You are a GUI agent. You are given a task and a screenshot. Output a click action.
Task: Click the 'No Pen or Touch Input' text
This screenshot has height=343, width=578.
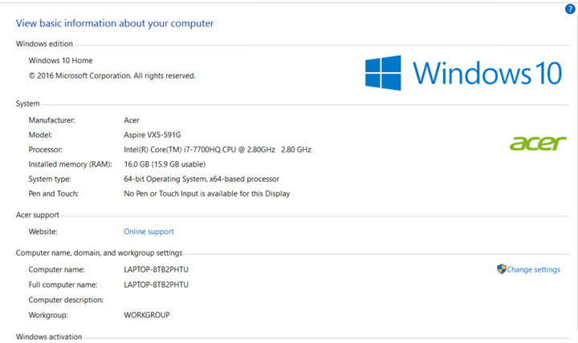pos(206,193)
